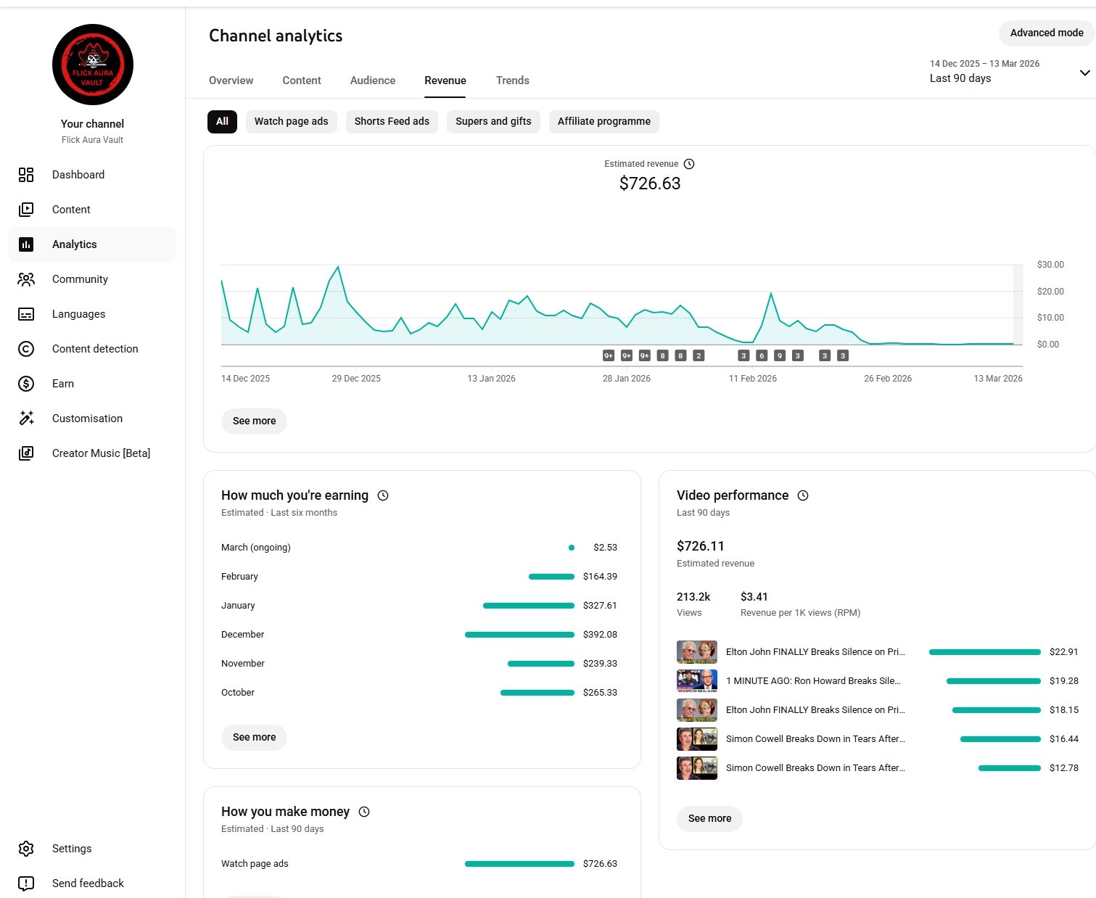
Task: Click clock icon beside Estimated revenue
Action: (x=689, y=164)
